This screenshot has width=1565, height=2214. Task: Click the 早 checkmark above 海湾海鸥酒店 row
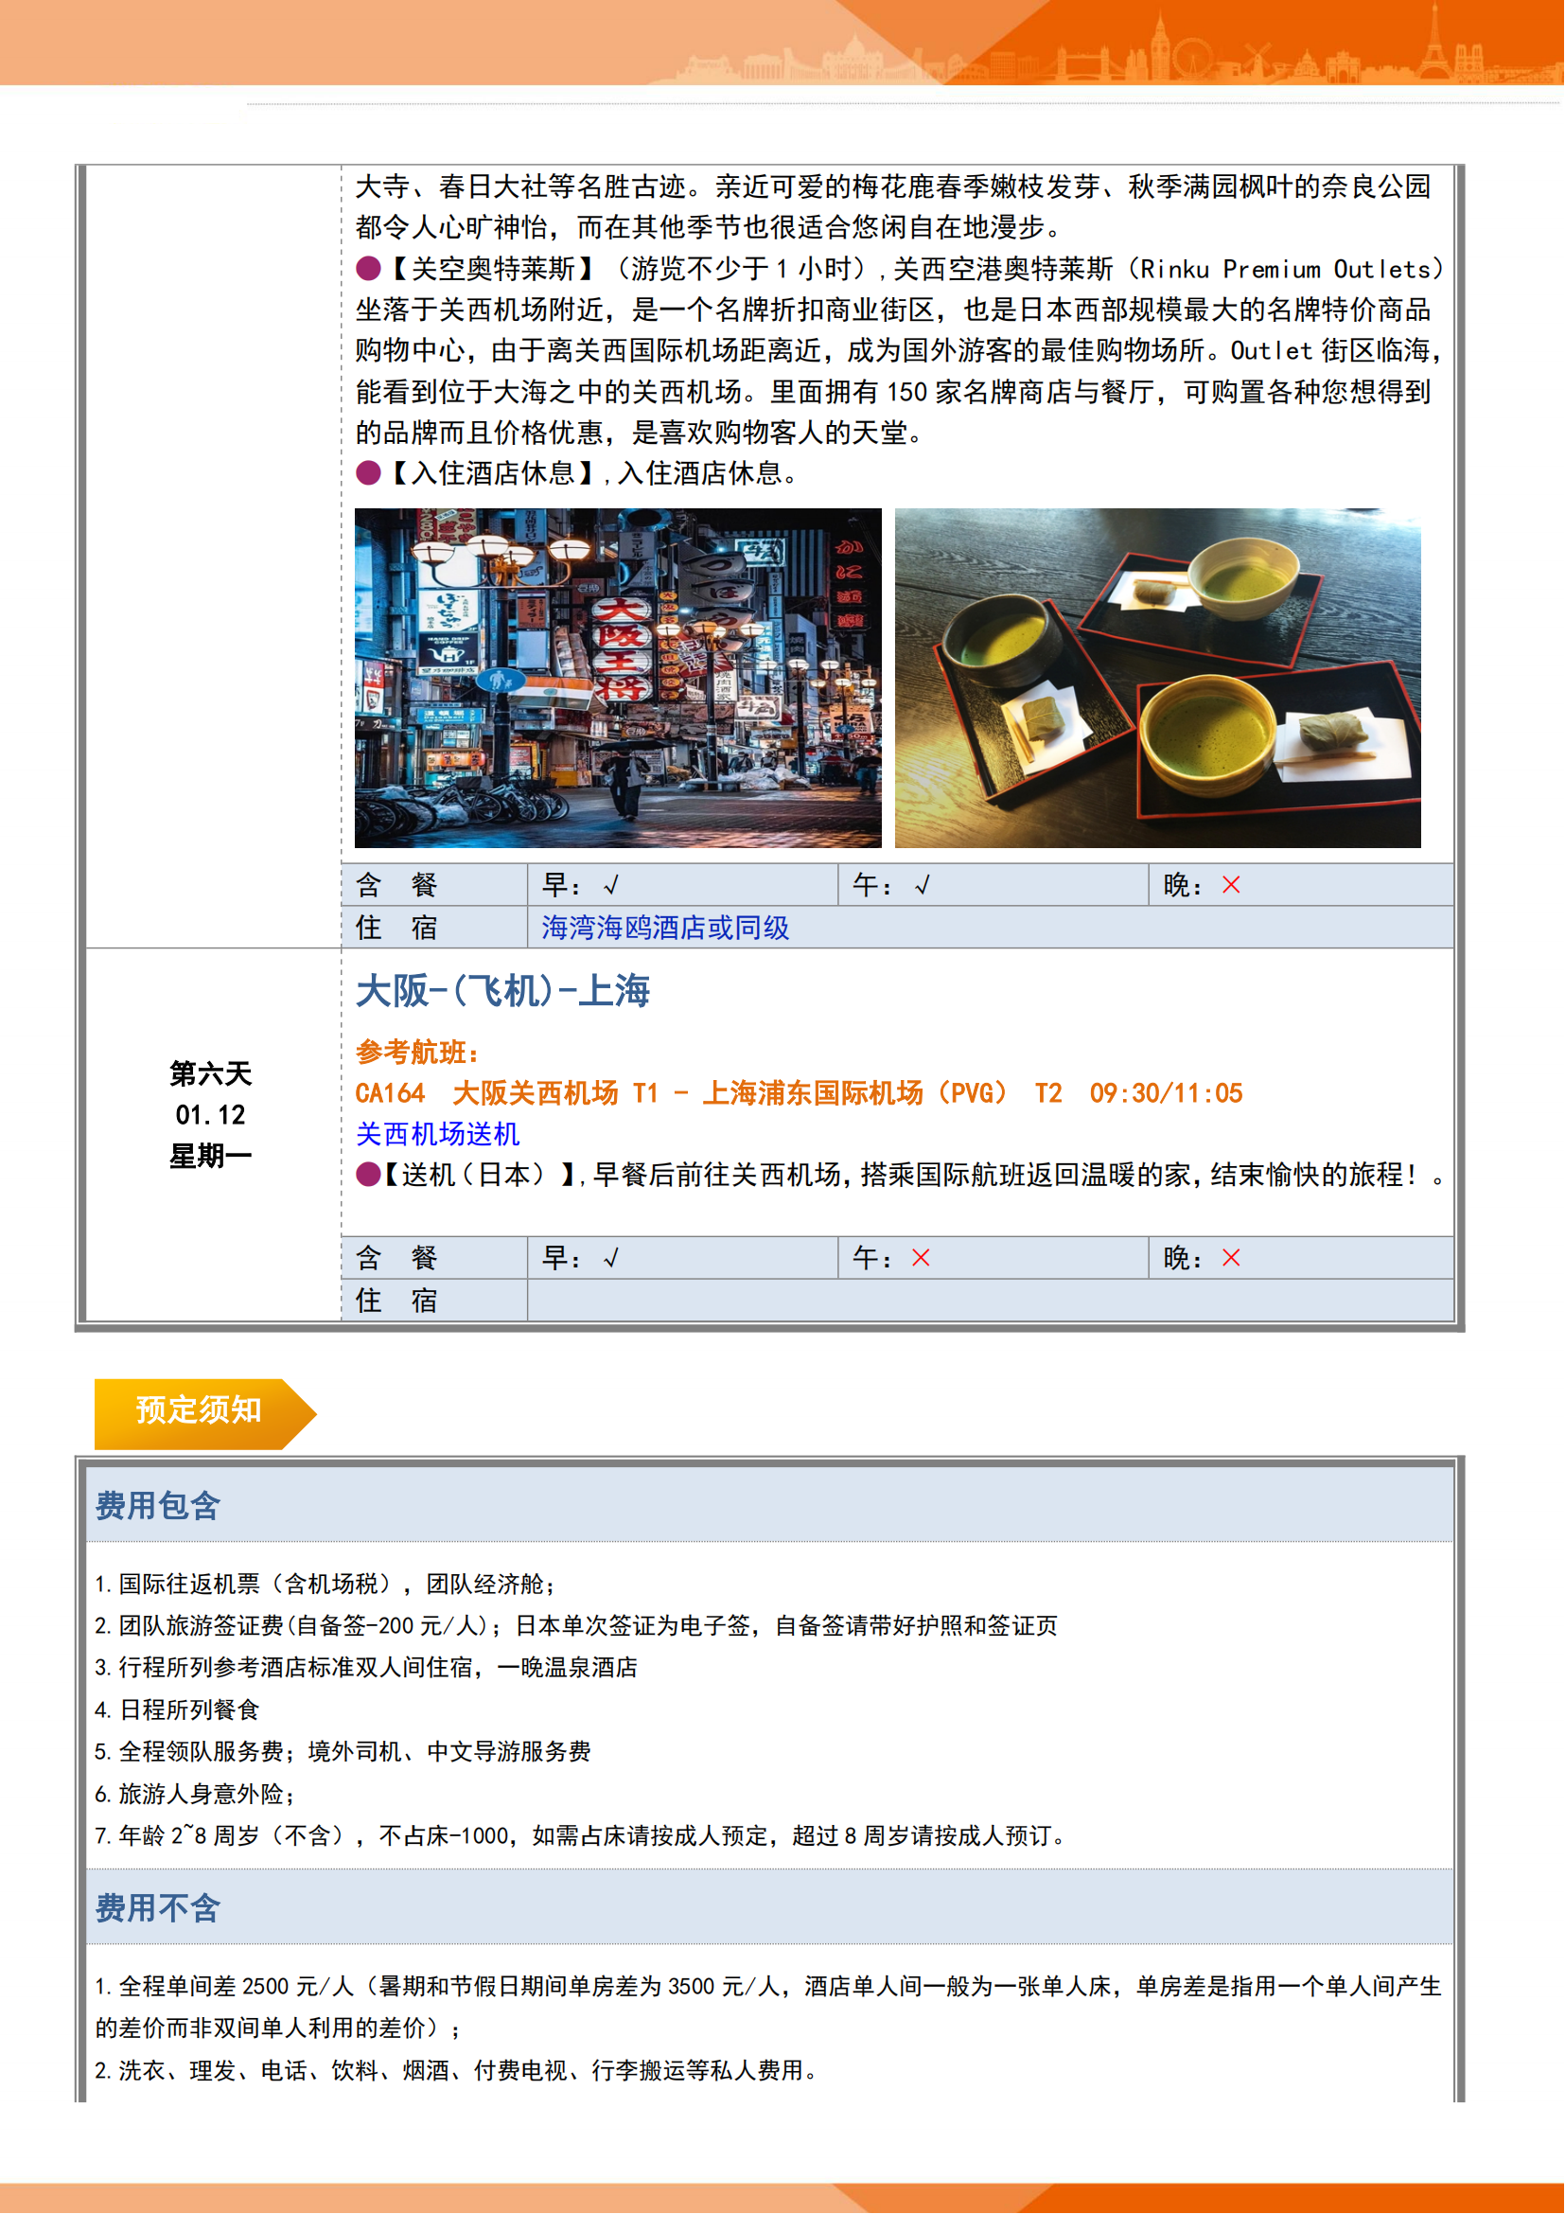pyautogui.click(x=611, y=885)
